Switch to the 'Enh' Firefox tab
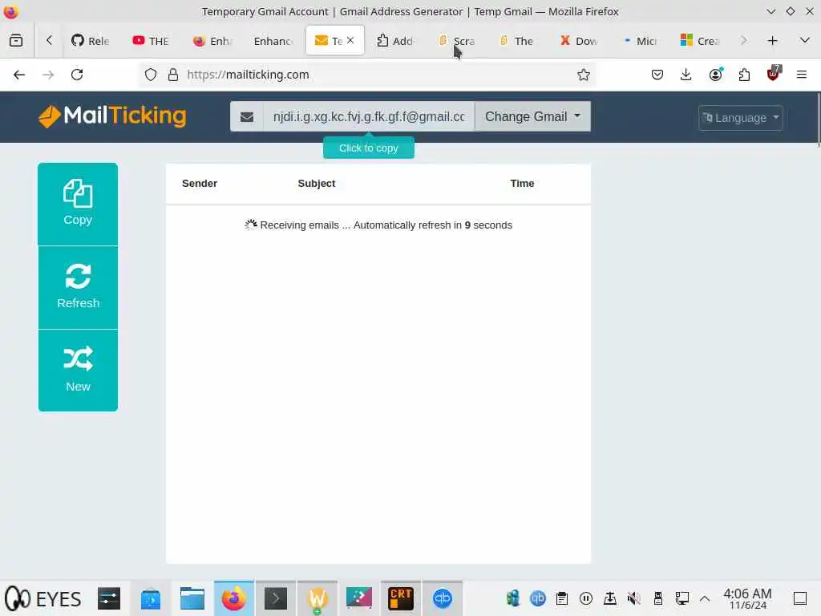 212,40
